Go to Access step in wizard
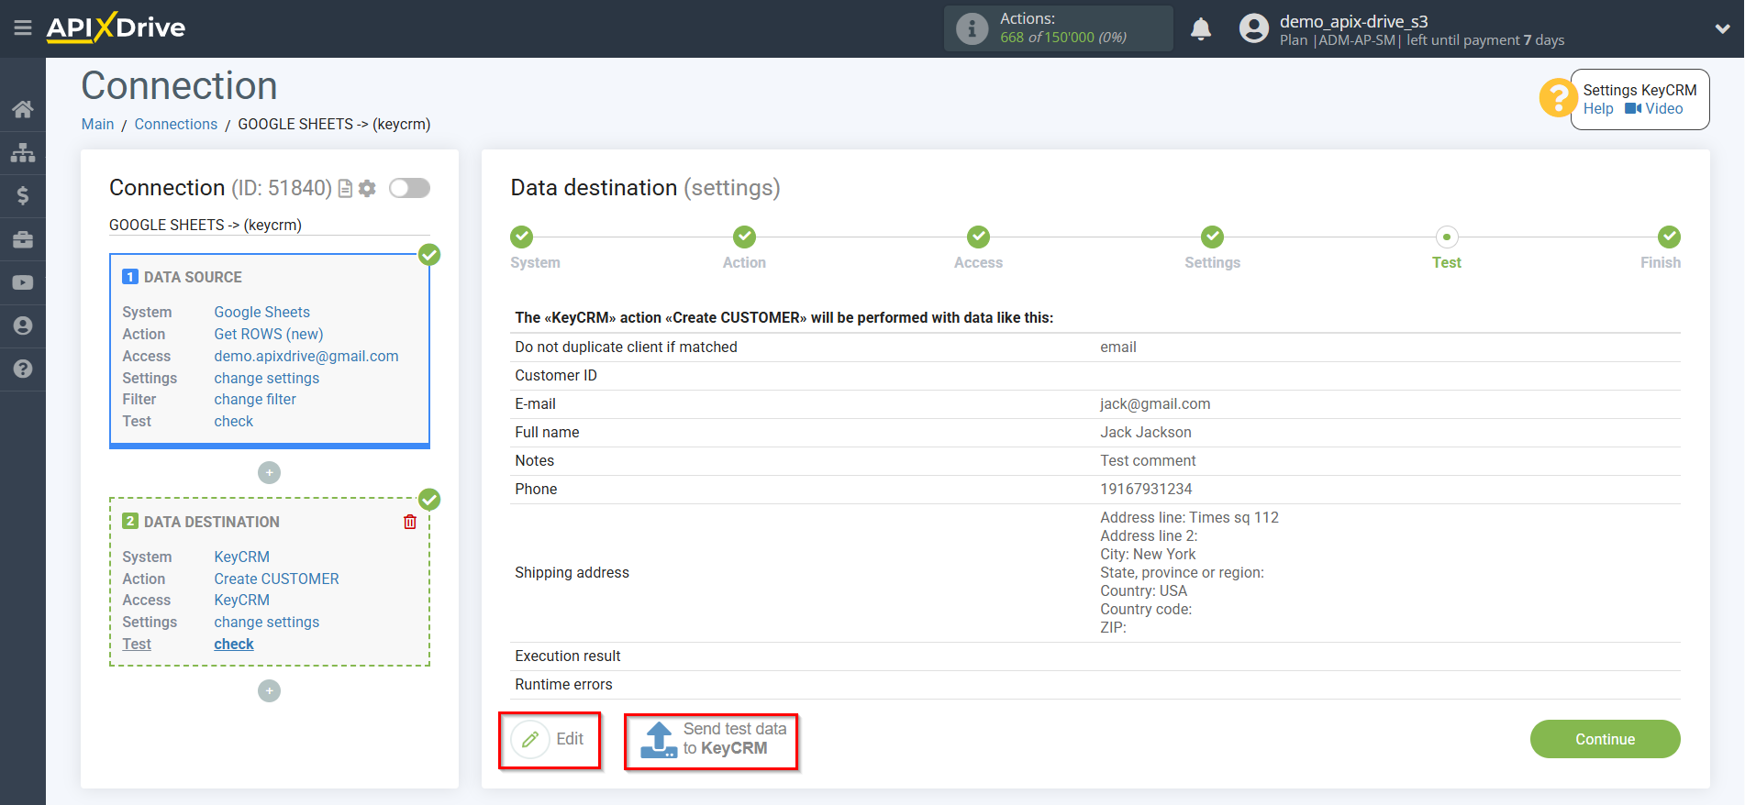This screenshot has height=805, width=1745. point(978,248)
